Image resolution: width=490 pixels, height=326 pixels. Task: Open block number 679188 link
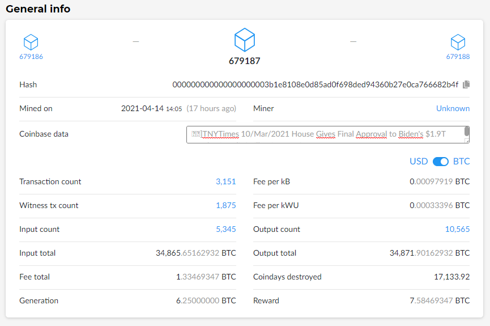tap(458, 57)
